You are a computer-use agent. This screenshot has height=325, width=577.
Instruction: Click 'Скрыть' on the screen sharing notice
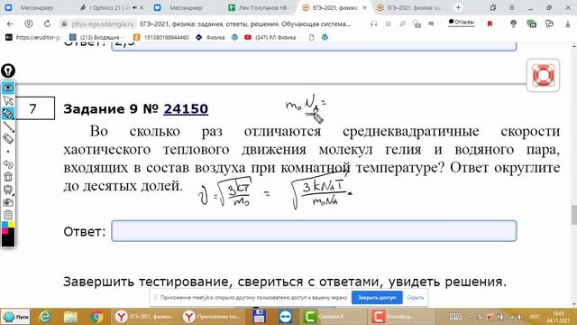pos(416,297)
